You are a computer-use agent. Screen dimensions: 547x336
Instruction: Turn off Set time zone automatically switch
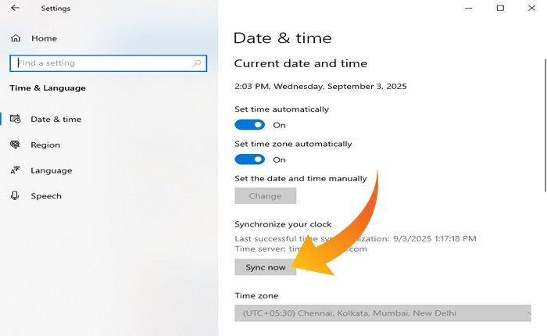click(250, 159)
